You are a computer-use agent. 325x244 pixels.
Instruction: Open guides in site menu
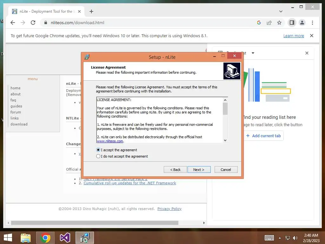pyautogui.click(x=16, y=106)
